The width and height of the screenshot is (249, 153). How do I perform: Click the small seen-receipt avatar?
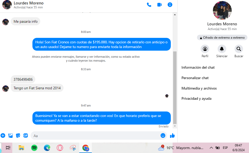click(167, 96)
